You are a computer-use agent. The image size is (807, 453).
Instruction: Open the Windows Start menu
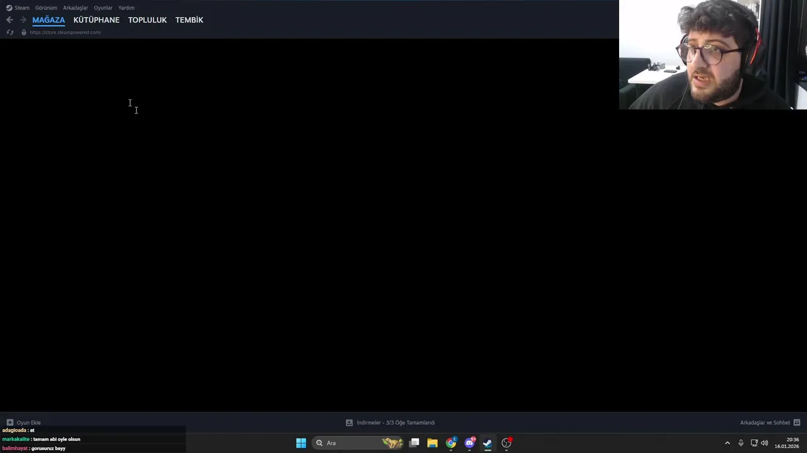(x=301, y=443)
